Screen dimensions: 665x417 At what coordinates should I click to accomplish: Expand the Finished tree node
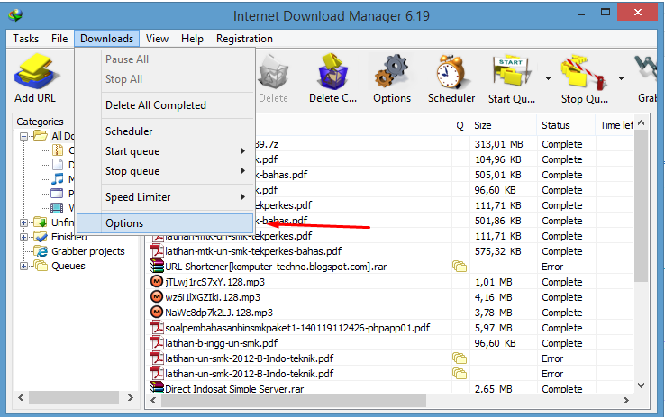[24, 237]
